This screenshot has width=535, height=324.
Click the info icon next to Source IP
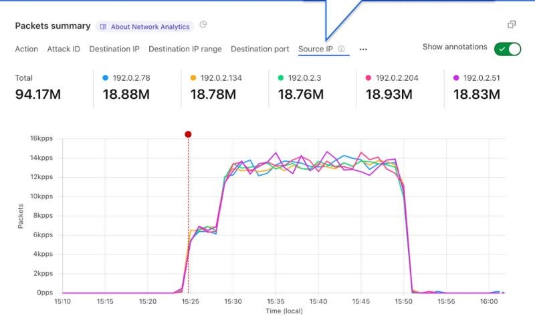(x=341, y=49)
